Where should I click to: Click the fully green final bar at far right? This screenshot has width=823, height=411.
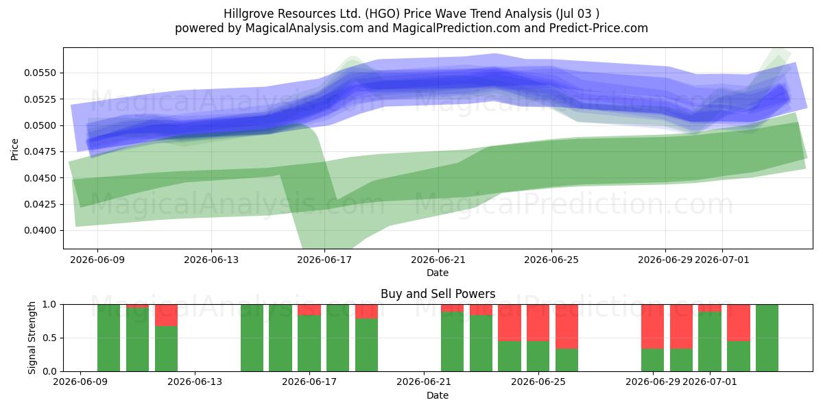[767, 338]
